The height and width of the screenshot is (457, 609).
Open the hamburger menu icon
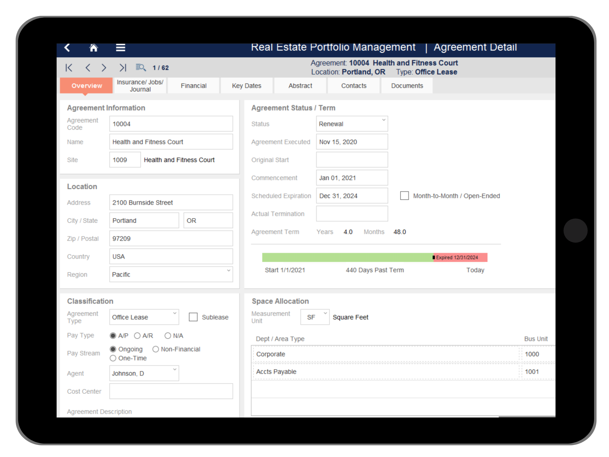tap(121, 48)
